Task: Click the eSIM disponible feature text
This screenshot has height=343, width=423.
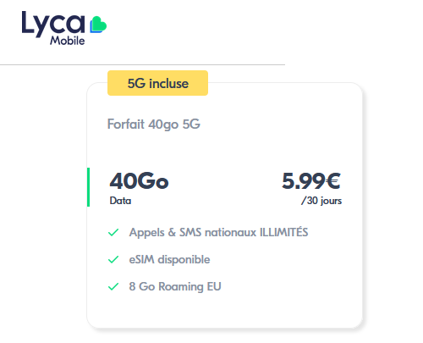Action: 169,259
